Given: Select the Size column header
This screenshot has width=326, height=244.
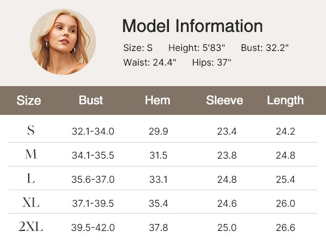Looking at the screenshot, I should (29, 100).
